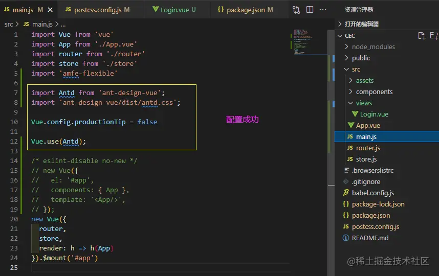Click line number 10 in the gutter
The height and width of the screenshot is (276, 439).
[14, 122]
